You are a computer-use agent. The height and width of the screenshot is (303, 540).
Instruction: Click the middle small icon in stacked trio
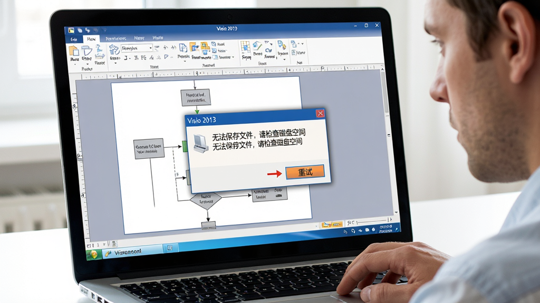pos(215,50)
